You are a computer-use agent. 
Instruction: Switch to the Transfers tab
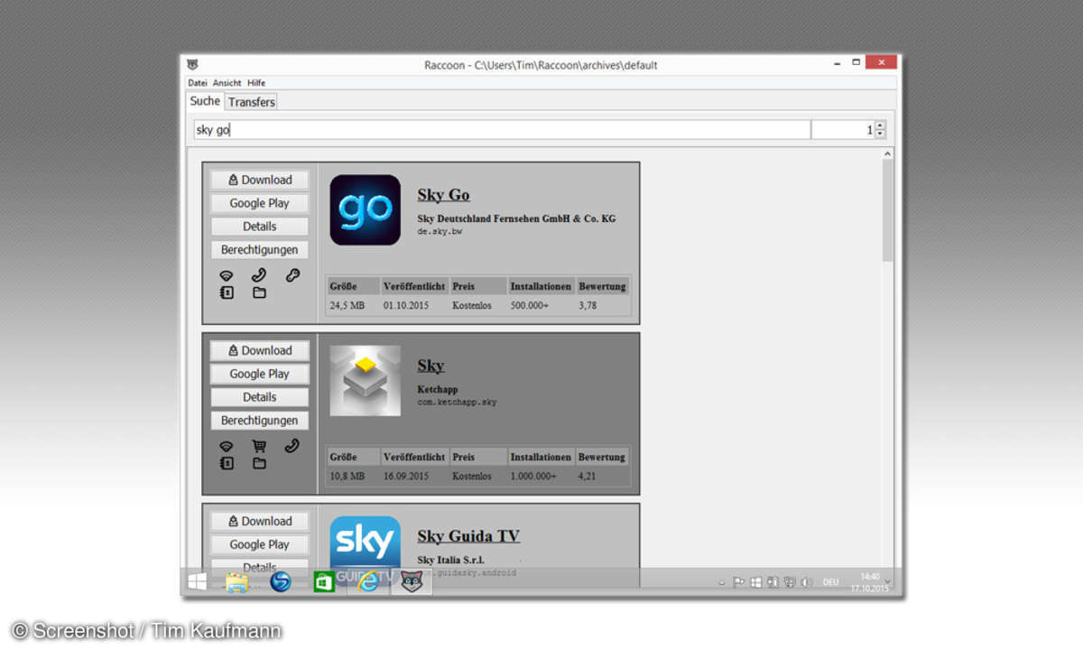point(251,102)
